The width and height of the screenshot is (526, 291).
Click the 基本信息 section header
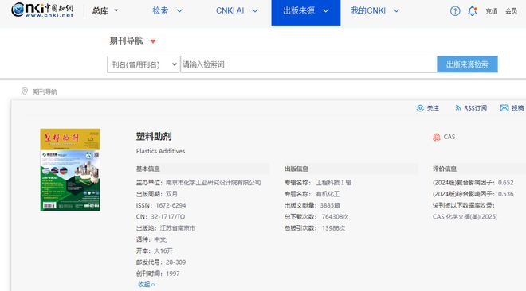coord(148,169)
